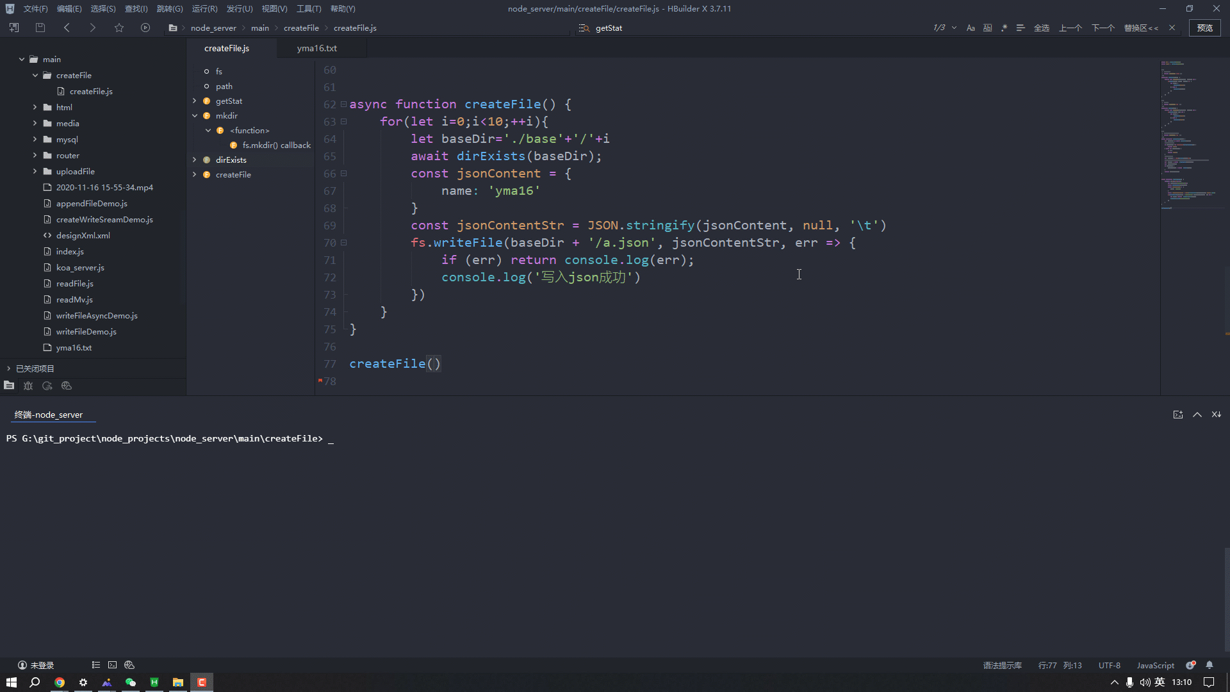Click the run/execute icon in toolbar
This screenshot has height=692, width=1230.
point(145,28)
